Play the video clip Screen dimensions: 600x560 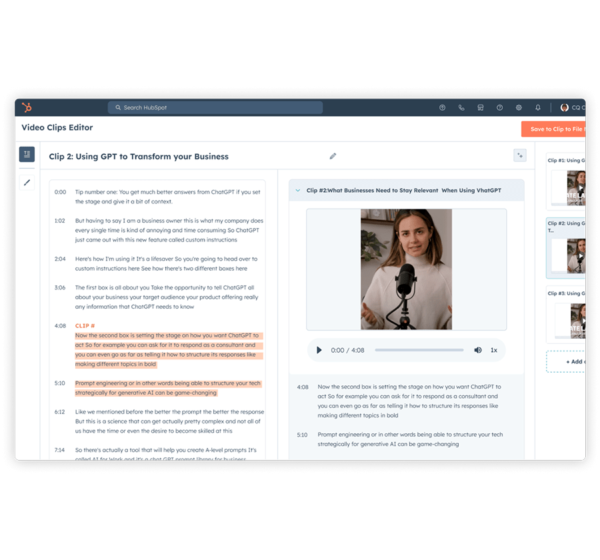(319, 350)
